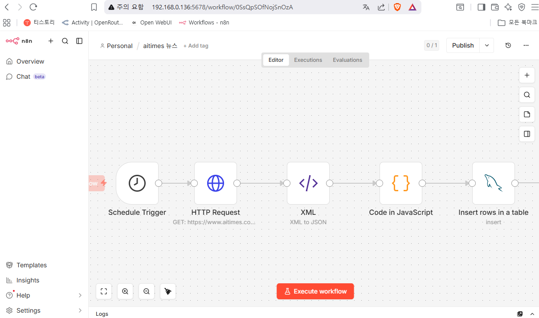539x318 pixels.
Task: Open the HTTP Request node
Action: (216, 183)
